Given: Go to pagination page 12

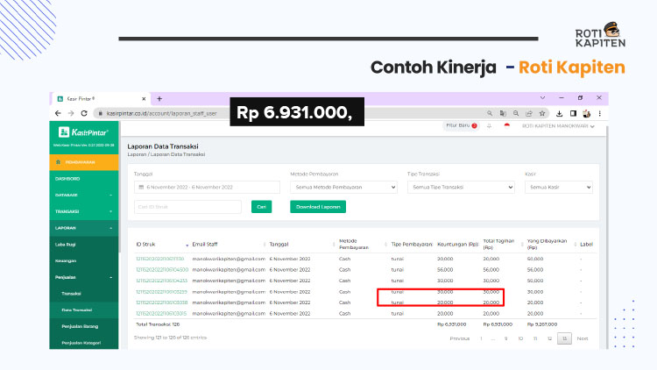Looking at the screenshot, I should click(x=550, y=338).
